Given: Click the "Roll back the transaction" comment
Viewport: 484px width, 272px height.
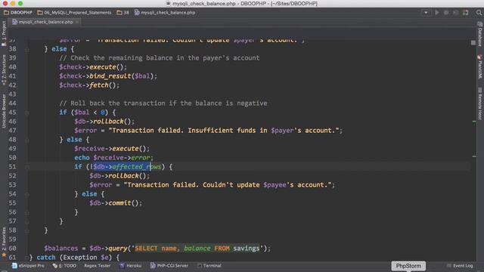Looking at the screenshot, I should [x=163, y=104].
